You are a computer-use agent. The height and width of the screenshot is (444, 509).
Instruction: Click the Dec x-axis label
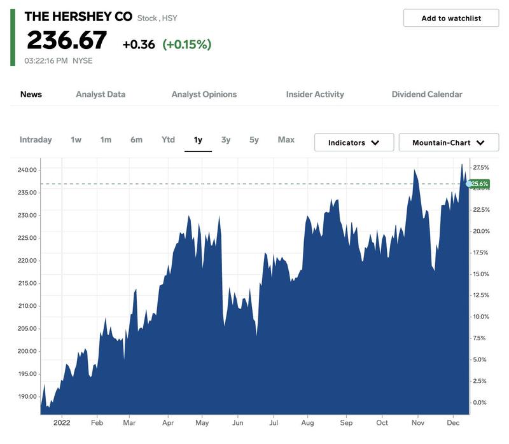453,423
